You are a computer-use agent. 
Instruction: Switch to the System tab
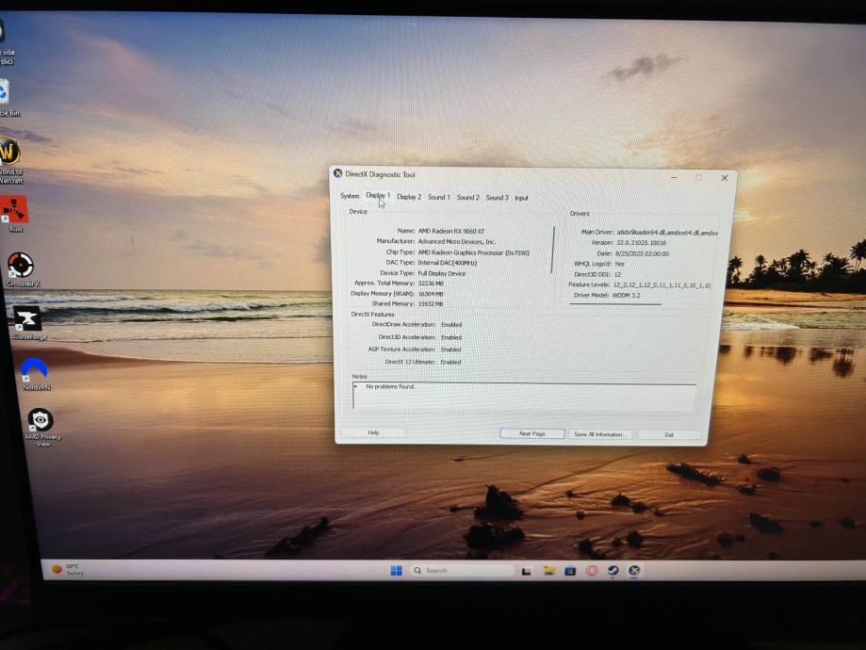[350, 196]
